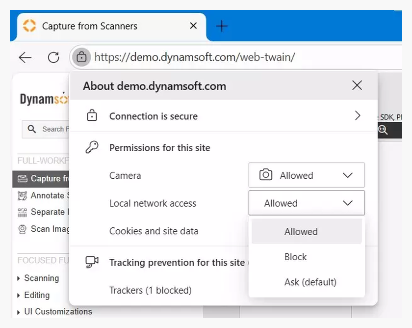Viewport: 412px width, 328px height.
Task: Open Connection is secure details
Action: [223, 116]
